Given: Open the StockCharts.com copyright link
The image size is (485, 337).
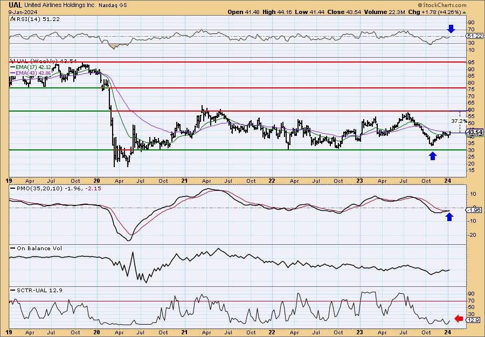Looking at the screenshot, I should click(442, 5).
